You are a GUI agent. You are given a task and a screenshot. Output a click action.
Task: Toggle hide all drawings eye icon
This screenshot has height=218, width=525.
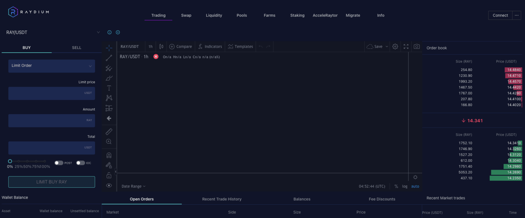click(109, 185)
